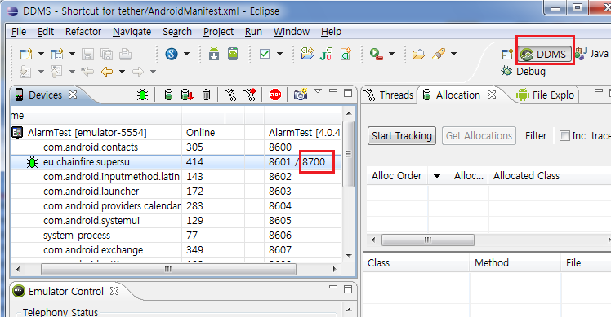Click the Start Method Profiling icon
The height and width of the screenshot is (317, 611).
coord(249,95)
